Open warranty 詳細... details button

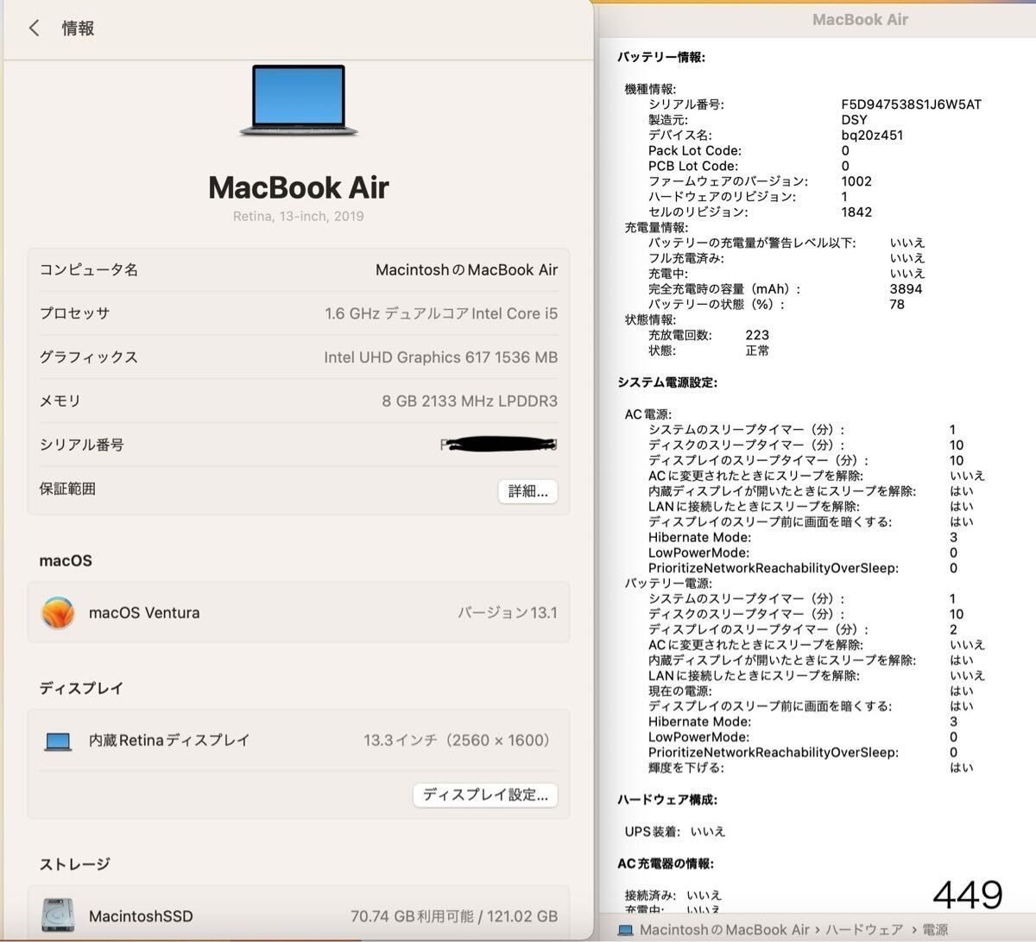pos(527,491)
